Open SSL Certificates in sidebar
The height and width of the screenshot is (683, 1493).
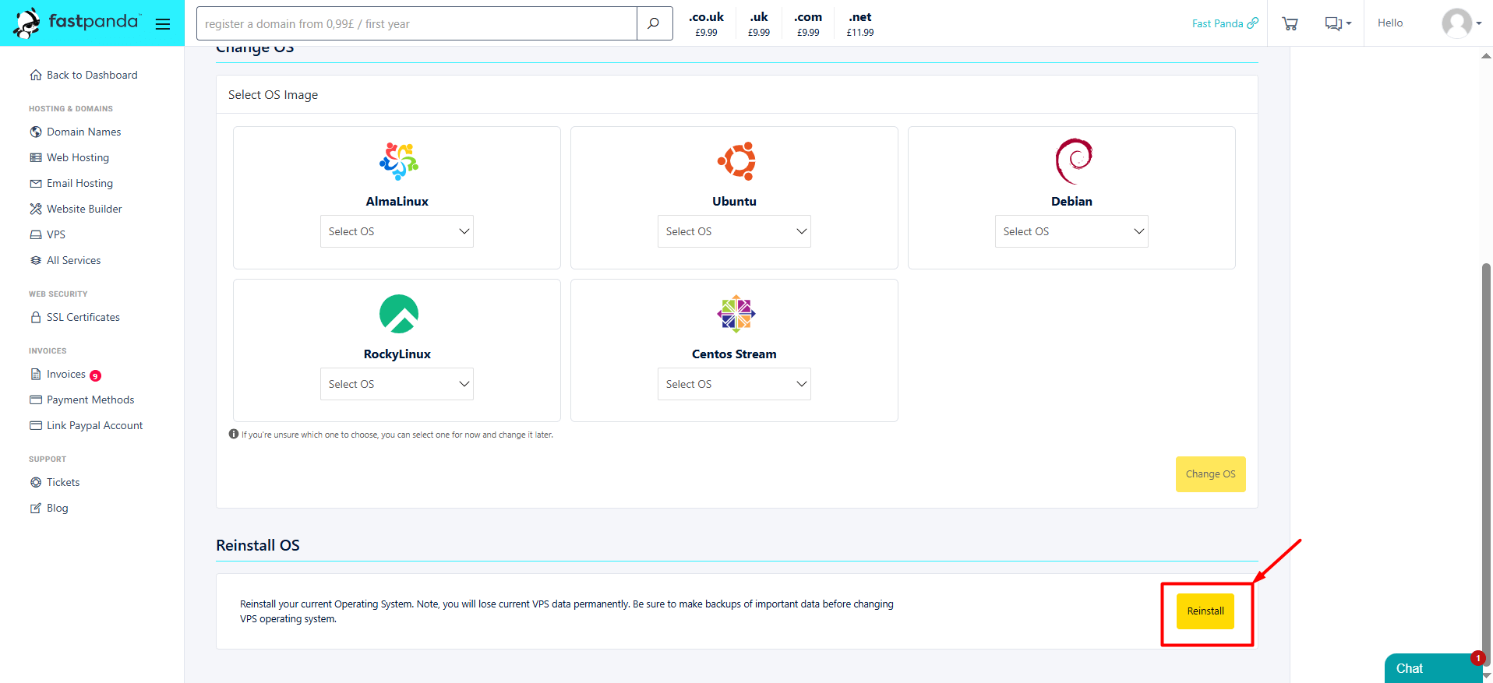coord(83,318)
